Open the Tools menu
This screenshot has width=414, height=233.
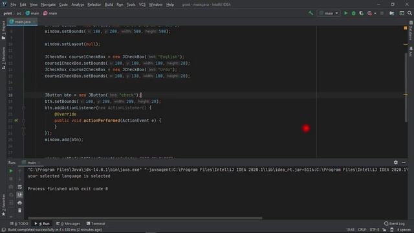(131, 5)
